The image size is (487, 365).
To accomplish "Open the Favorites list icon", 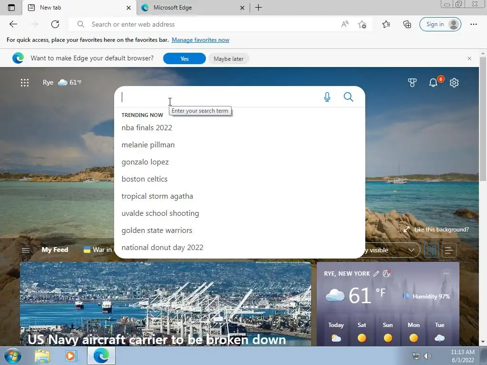I will (386, 24).
